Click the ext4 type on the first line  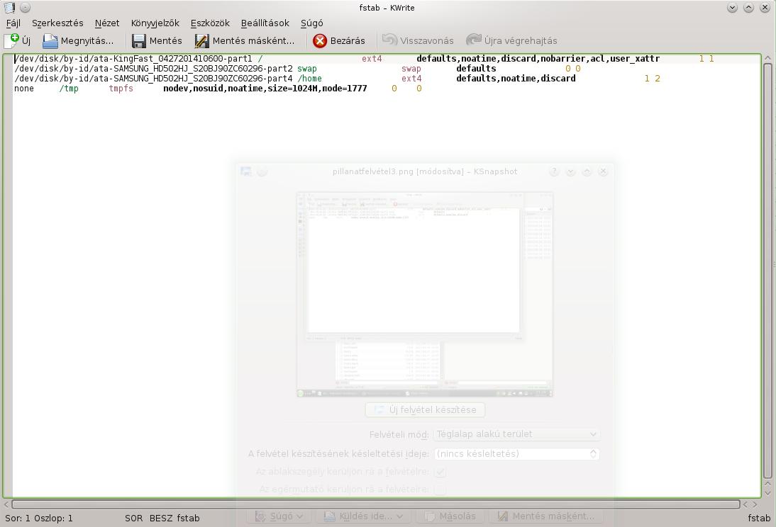pos(372,58)
